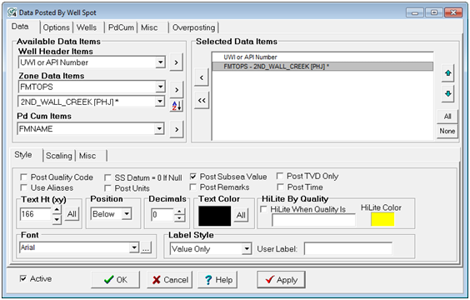Add Pd Cum item with the right arrow
The image size is (470, 300).
tap(177, 129)
